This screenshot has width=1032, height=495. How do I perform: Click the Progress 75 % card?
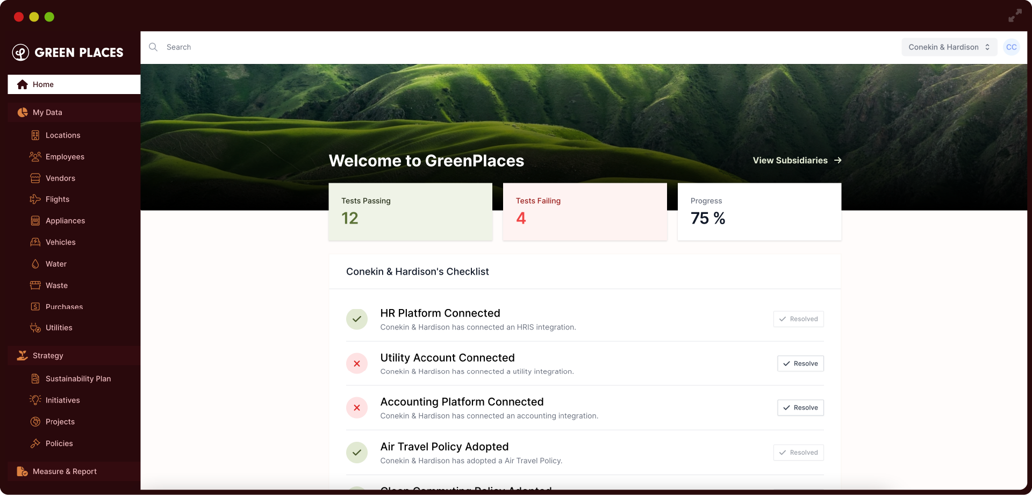[759, 212]
